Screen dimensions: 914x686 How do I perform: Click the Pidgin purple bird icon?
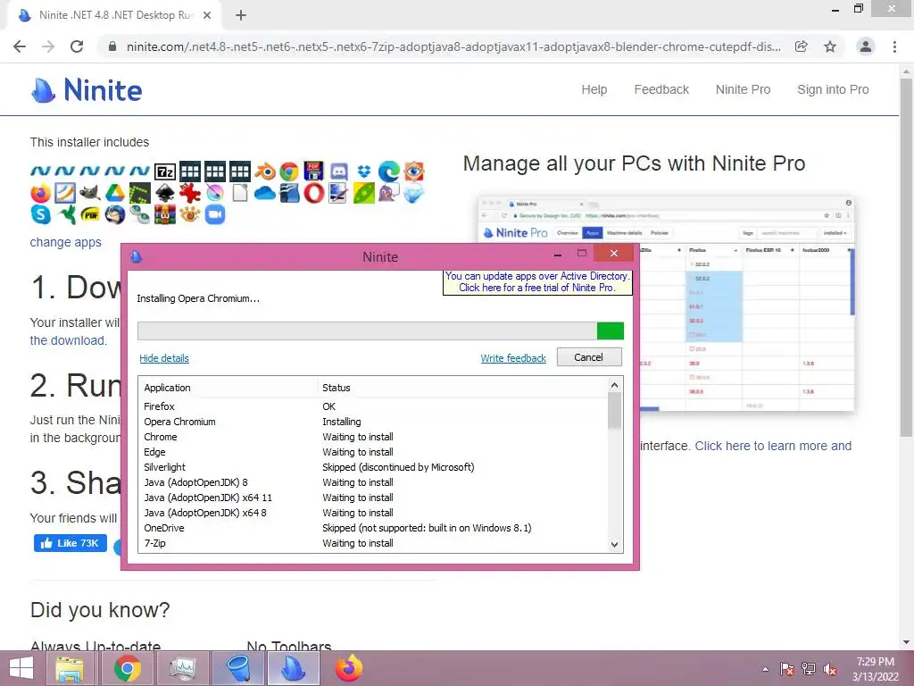point(389,193)
